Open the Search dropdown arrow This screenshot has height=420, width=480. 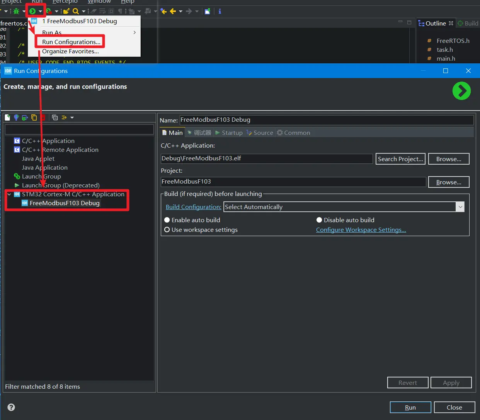click(x=83, y=12)
